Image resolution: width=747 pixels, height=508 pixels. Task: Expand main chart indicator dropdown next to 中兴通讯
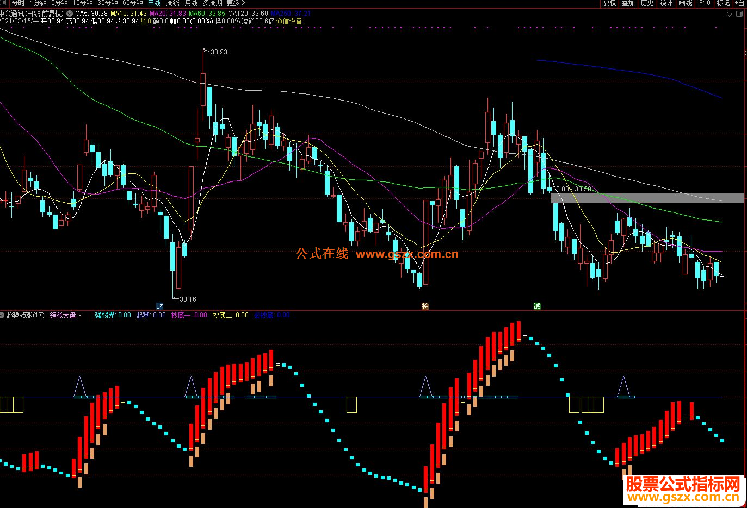[x=70, y=14]
